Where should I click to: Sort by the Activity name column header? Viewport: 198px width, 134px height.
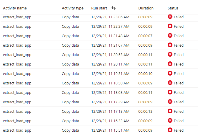click(15, 8)
